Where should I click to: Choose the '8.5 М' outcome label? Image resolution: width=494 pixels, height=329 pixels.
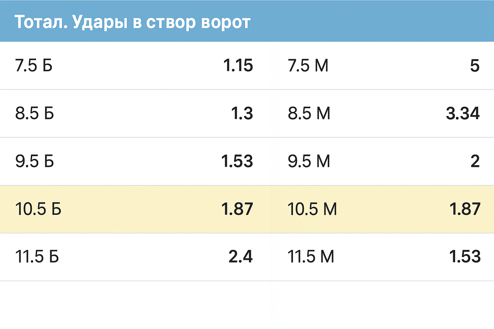point(309,113)
